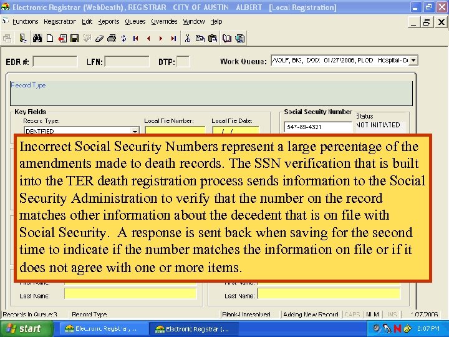Click the globe document toolbar icon

(x=239, y=38)
